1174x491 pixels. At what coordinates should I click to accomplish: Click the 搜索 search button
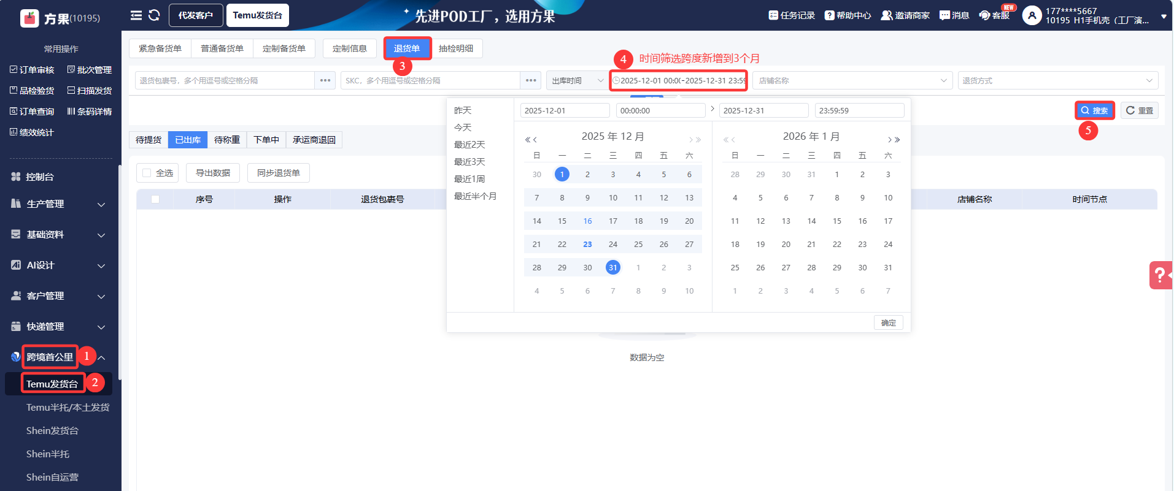click(1095, 110)
